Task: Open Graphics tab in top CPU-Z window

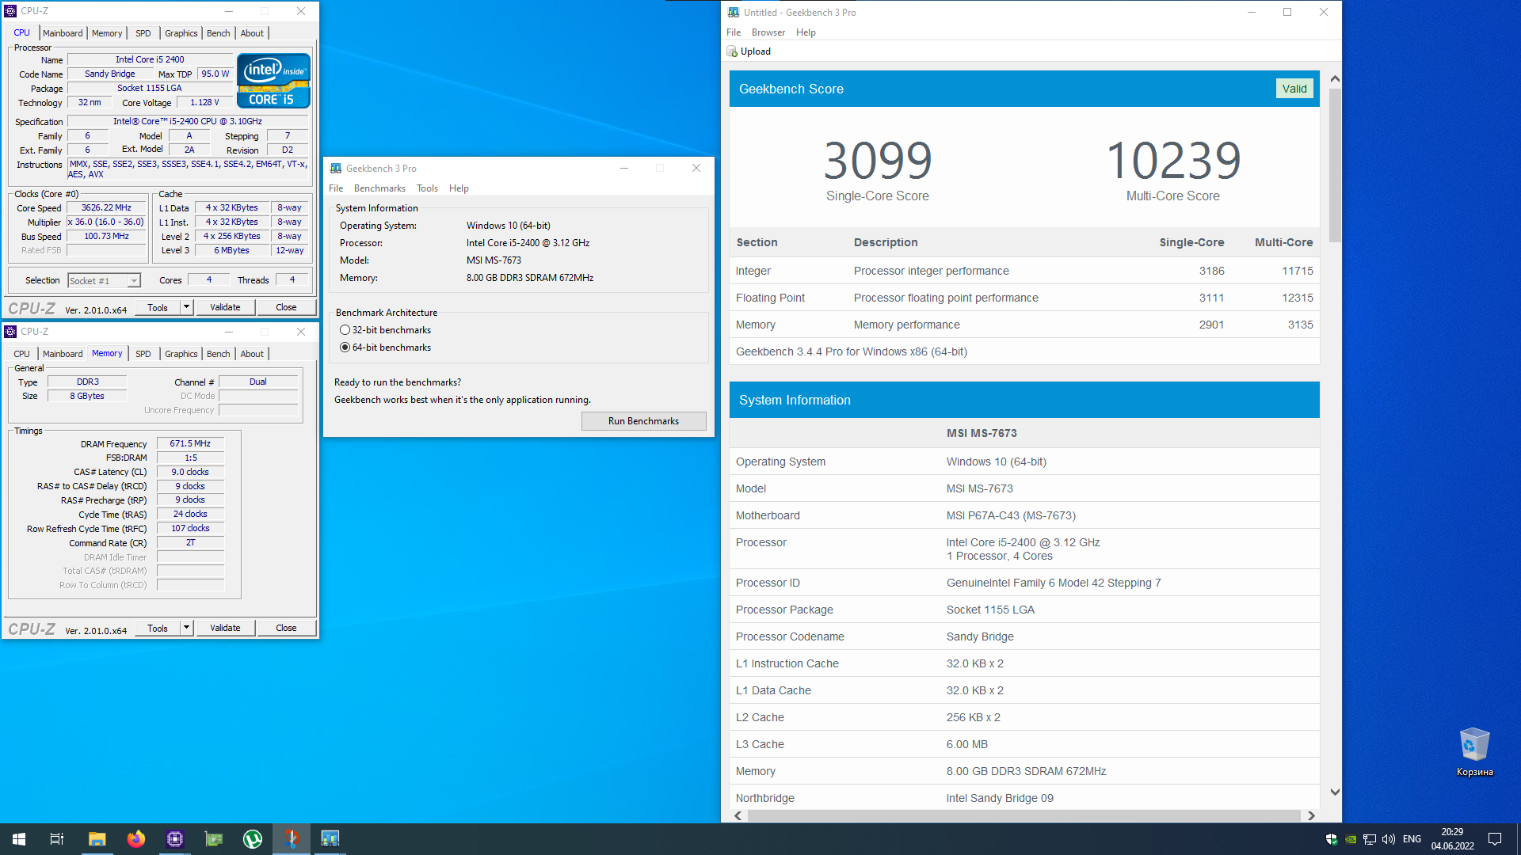Action: pos(181,33)
